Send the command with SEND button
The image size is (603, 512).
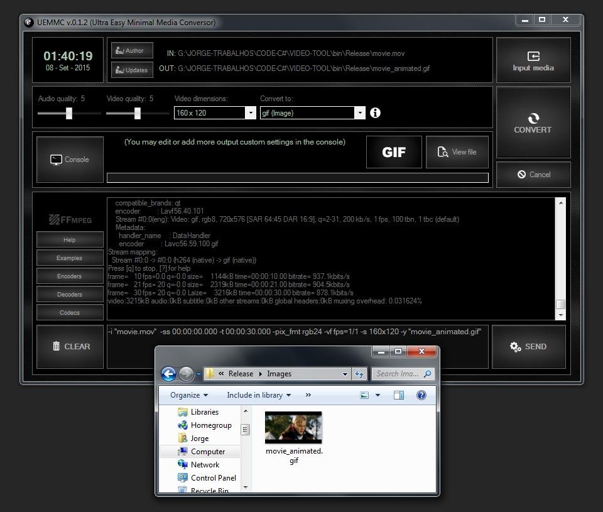click(529, 347)
